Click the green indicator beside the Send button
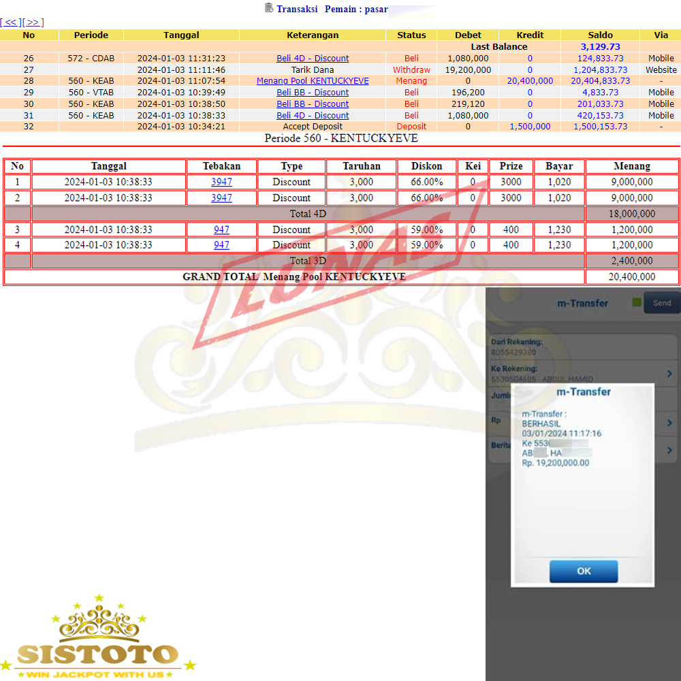681x681 pixels. [x=637, y=303]
